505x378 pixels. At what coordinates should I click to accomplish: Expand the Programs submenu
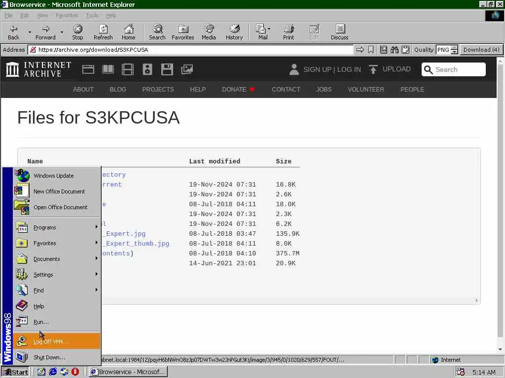pyautogui.click(x=56, y=227)
